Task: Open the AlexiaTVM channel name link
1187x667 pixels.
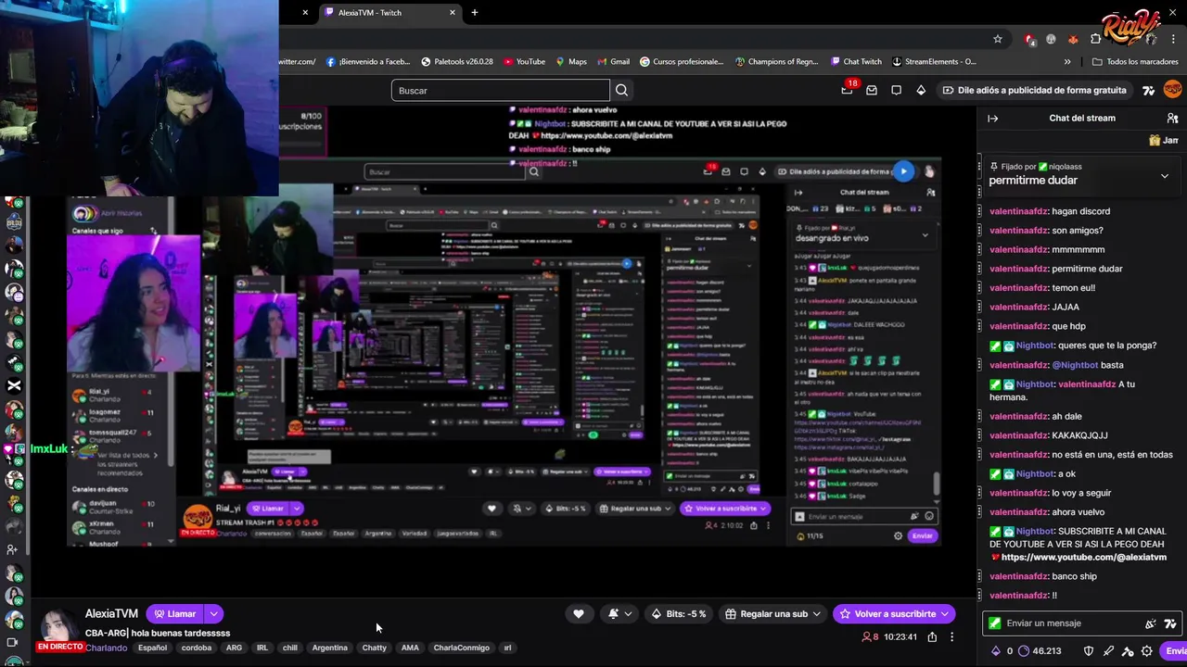Action: click(x=111, y=613)
